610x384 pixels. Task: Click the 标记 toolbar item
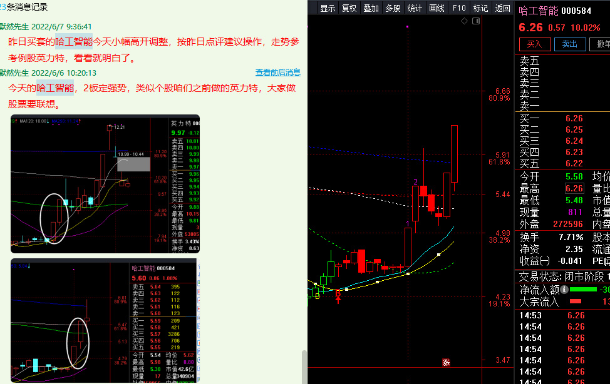480,8
